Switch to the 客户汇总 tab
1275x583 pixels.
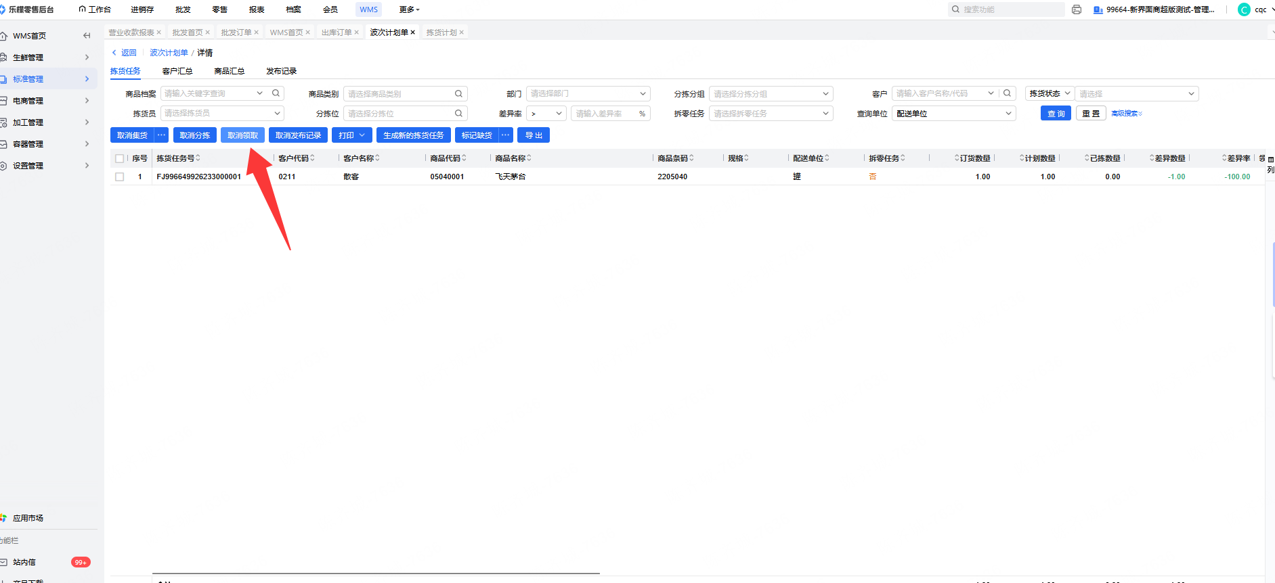177,71
